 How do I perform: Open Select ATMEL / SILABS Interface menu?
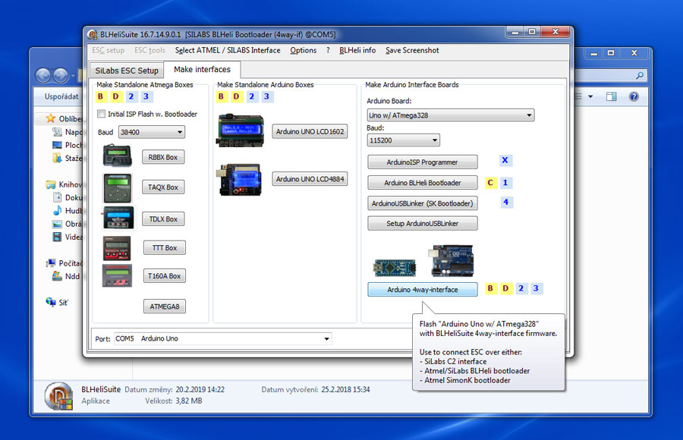pos(228,51)
